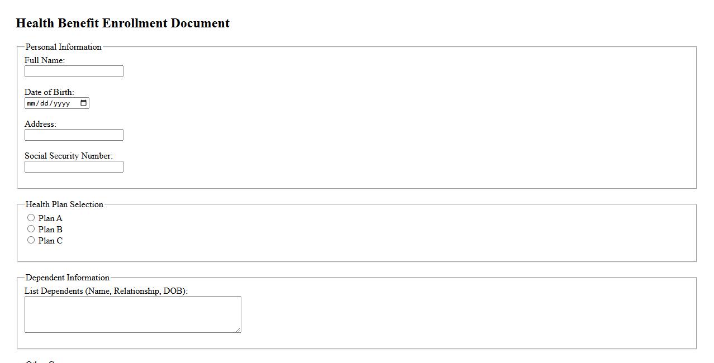Click the year segment of the birth date
Screen dimensions: 714x363
click(62, 103)
